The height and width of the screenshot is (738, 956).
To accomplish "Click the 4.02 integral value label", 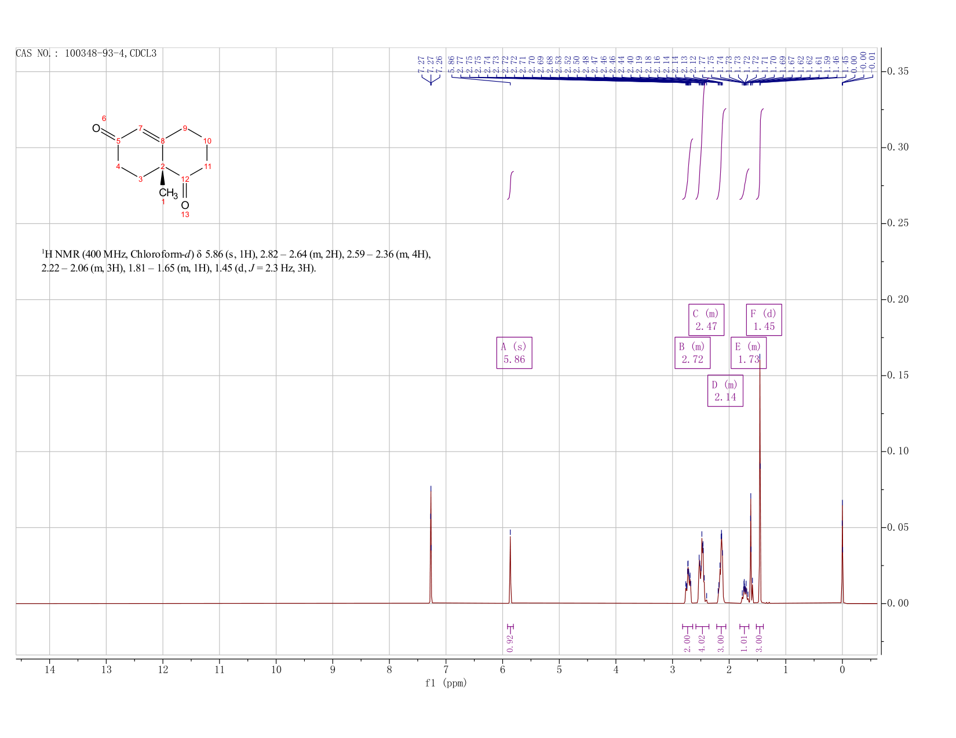I will coord(702,642).
